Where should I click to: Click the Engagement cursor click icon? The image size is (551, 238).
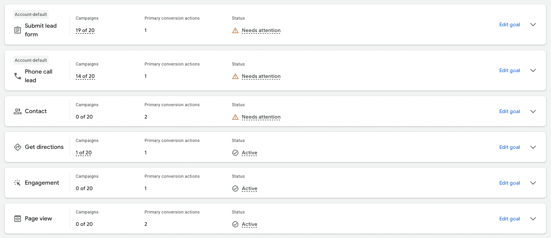pos(17,183)
